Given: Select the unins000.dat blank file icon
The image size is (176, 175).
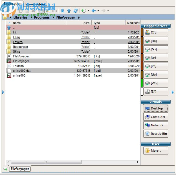Looking at the screenshot, I should (9, 71).
